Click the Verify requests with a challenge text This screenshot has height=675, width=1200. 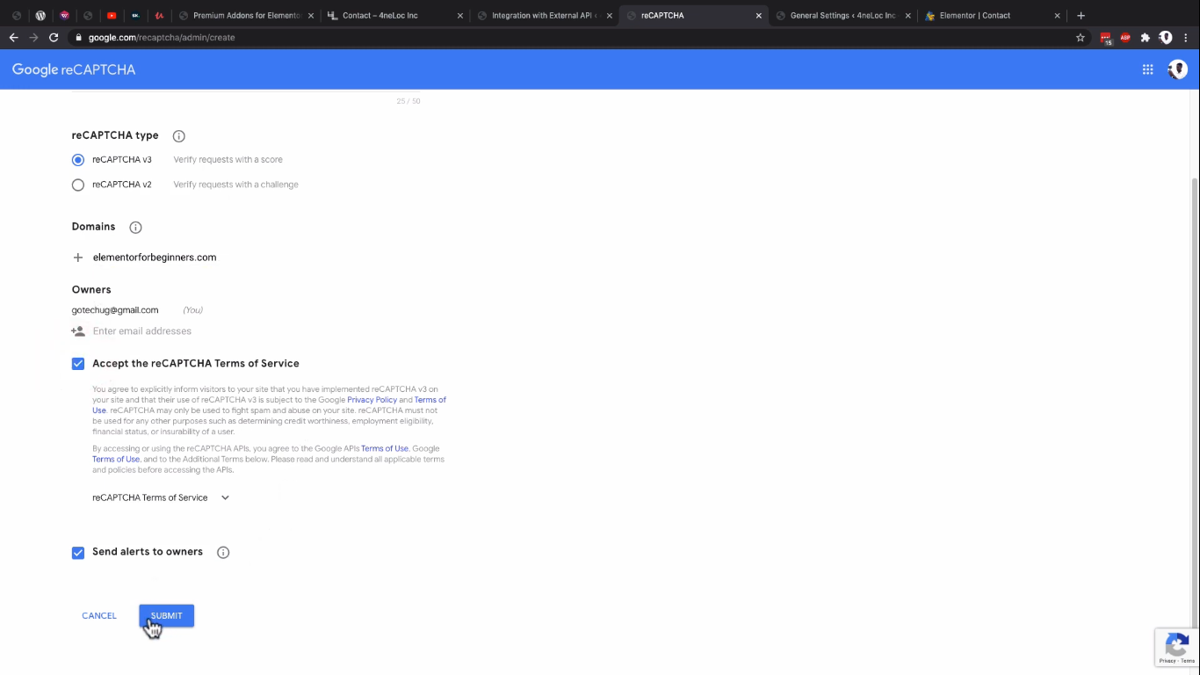(236, 185)
